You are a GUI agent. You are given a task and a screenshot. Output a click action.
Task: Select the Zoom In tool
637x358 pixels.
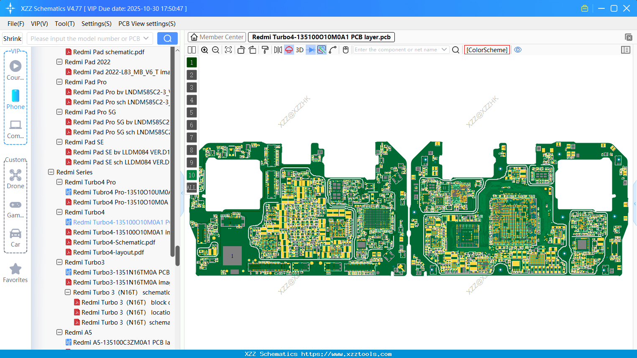205,50
